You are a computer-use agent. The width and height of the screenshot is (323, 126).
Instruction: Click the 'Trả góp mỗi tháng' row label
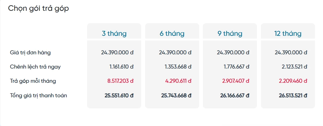click(33, 81)
